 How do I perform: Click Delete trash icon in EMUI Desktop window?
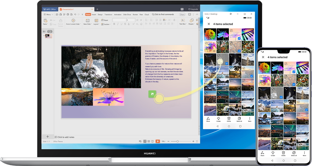click(x=229, y=119)
